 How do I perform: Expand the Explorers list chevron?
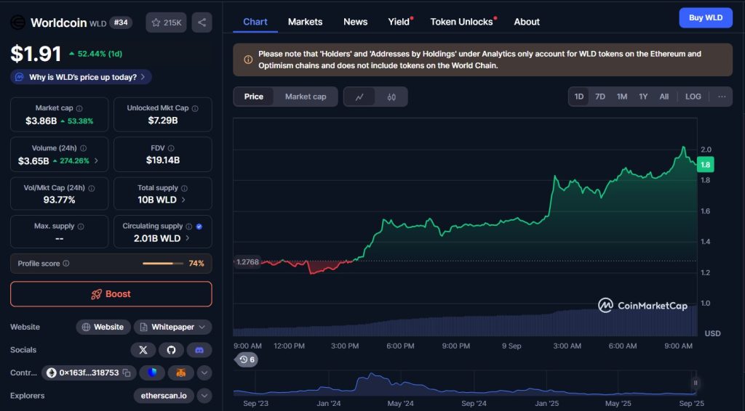coord(204,396)
